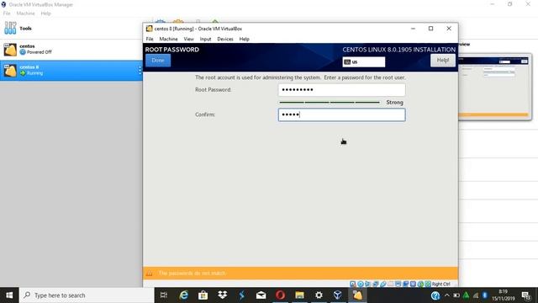Open Settings gear from taskbar
Screen dimensions: 538x303
(x=319, y=295)
